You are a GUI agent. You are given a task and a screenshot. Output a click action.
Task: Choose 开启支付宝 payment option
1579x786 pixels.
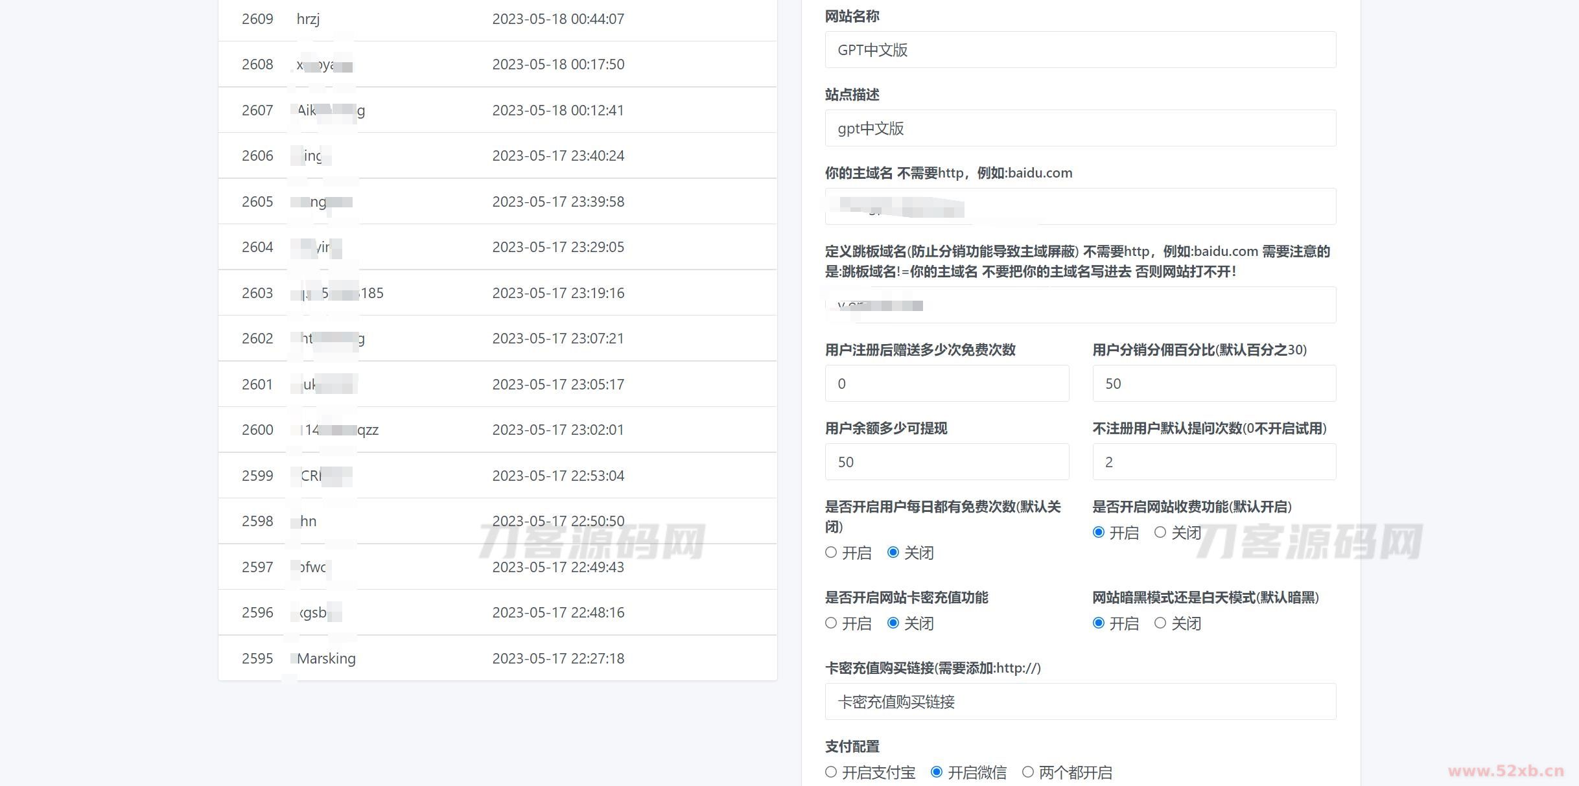click(x=831, y=772)
